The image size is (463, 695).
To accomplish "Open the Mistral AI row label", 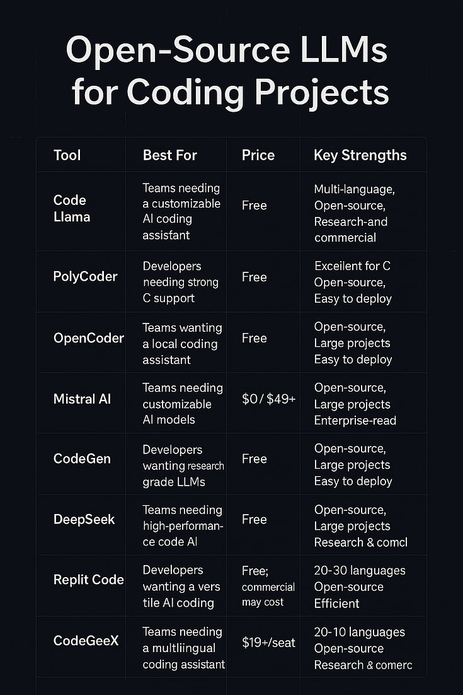I will coord(83,399).
